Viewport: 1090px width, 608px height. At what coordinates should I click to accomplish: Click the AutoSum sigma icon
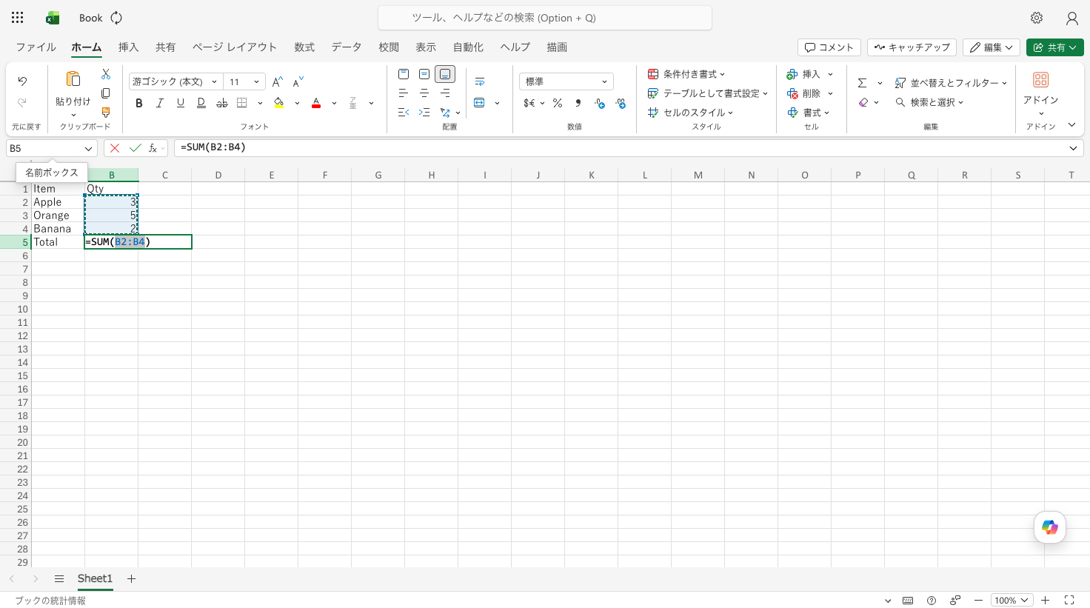(x=862, y=83)
